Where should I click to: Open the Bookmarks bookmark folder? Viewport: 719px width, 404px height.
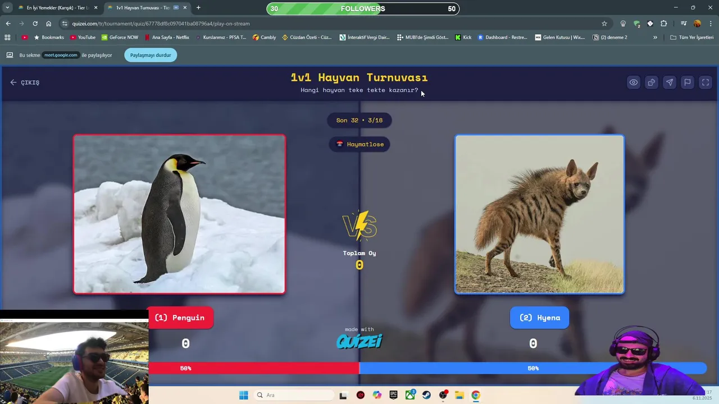click(49, 38)
